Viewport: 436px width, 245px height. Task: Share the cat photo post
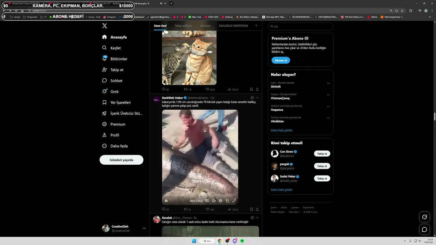(257, 89)
